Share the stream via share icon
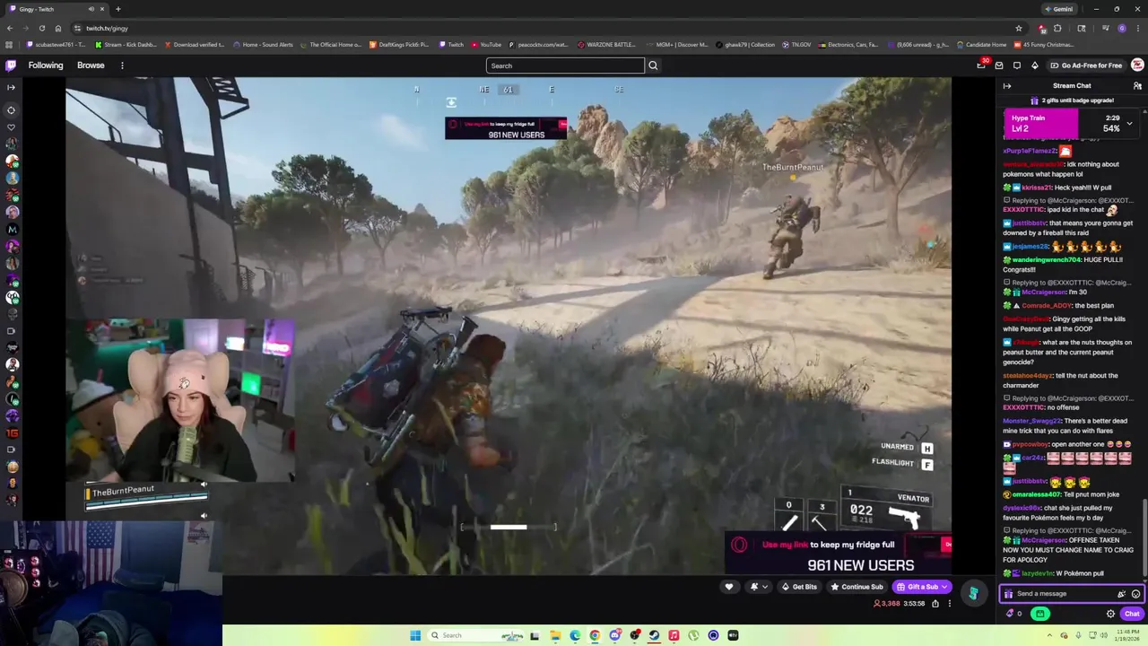This screenshot has width=1148, height=646. coord(935,604)
